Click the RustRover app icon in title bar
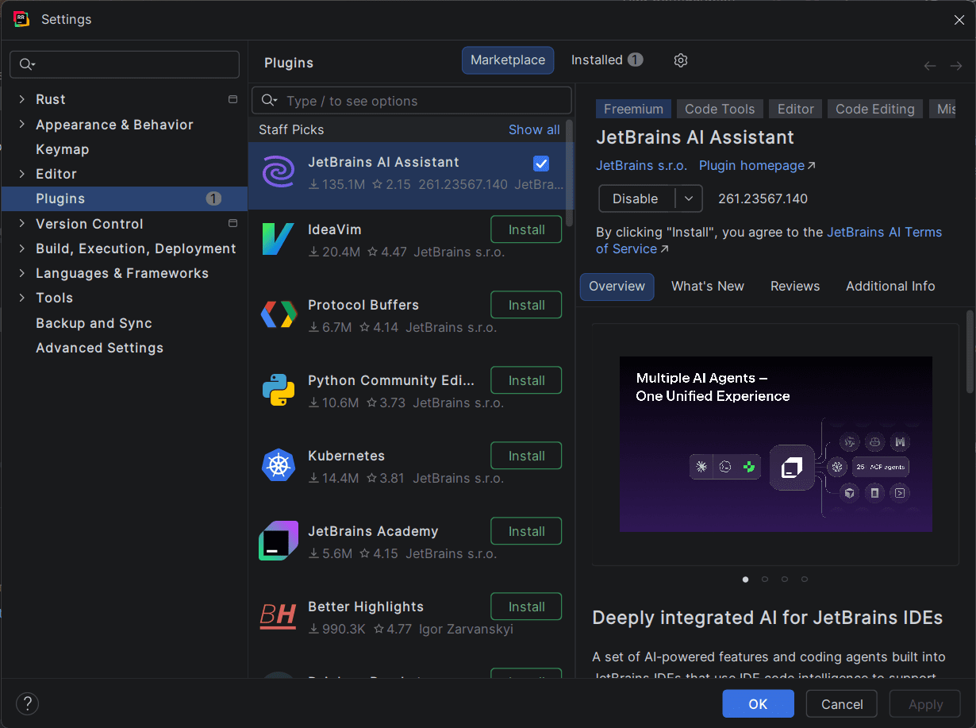This screenshot has width=976, height=728. click(x=21, y=19)
